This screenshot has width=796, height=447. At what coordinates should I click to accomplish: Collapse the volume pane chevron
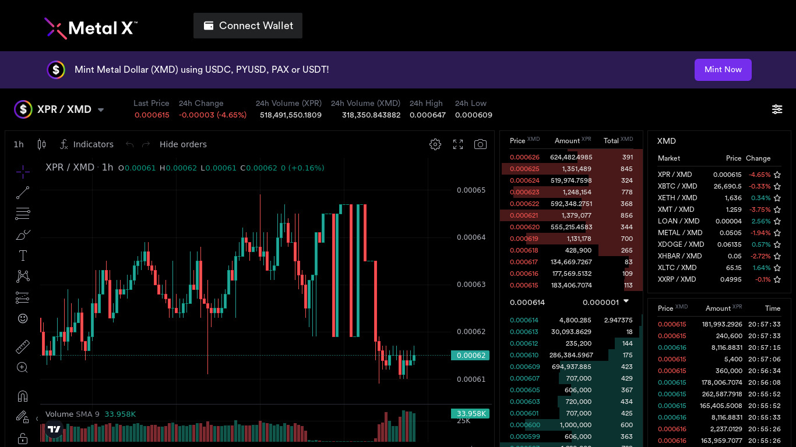tap(37, 418)
